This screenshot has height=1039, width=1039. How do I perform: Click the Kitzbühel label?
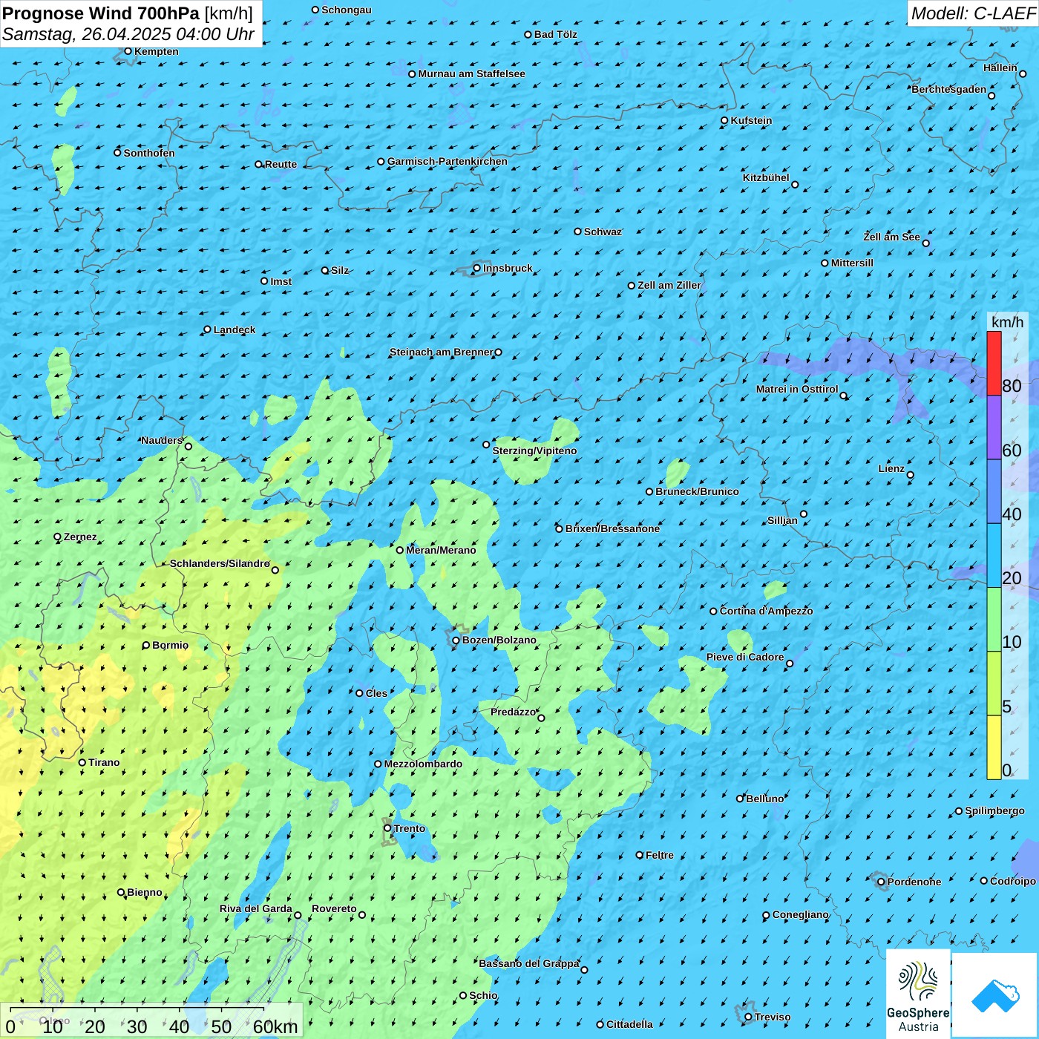pyautogui.click(x=766, y=177)
